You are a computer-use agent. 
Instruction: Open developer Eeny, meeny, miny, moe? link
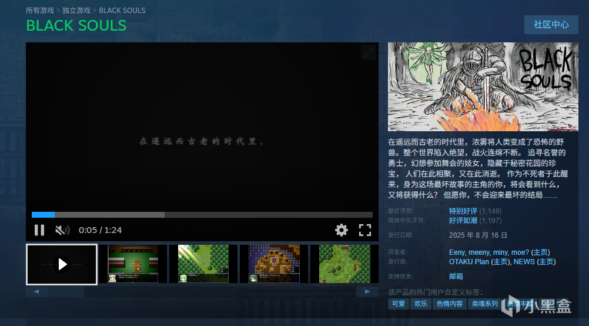[x=488, y=252]
